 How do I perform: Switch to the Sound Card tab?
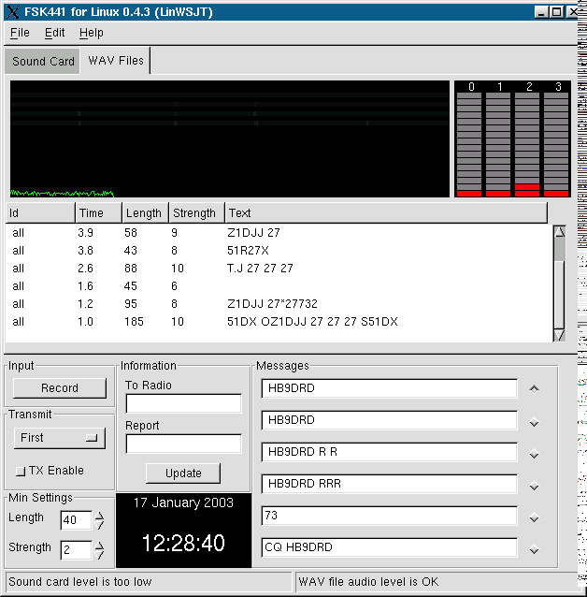click(43, 61)
